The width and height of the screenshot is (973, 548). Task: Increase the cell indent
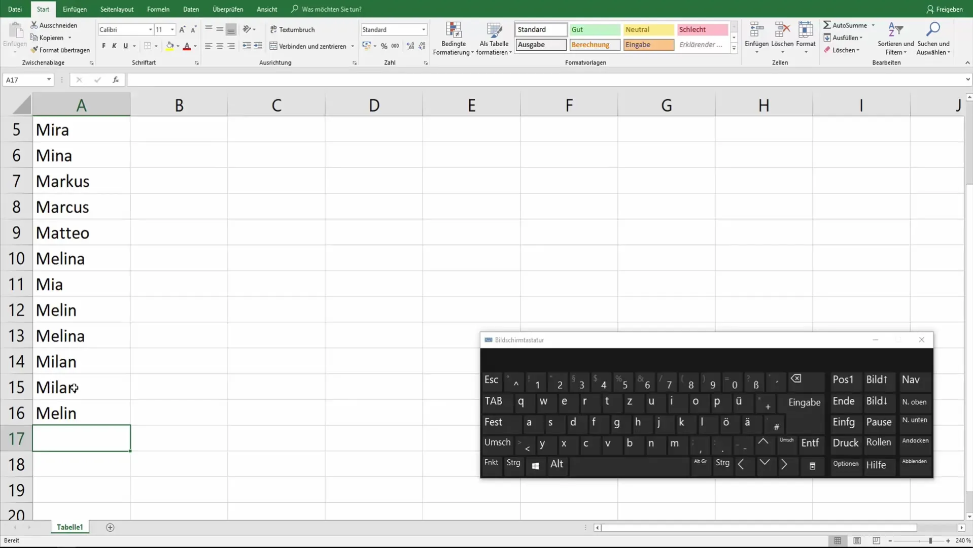point(258,46)
